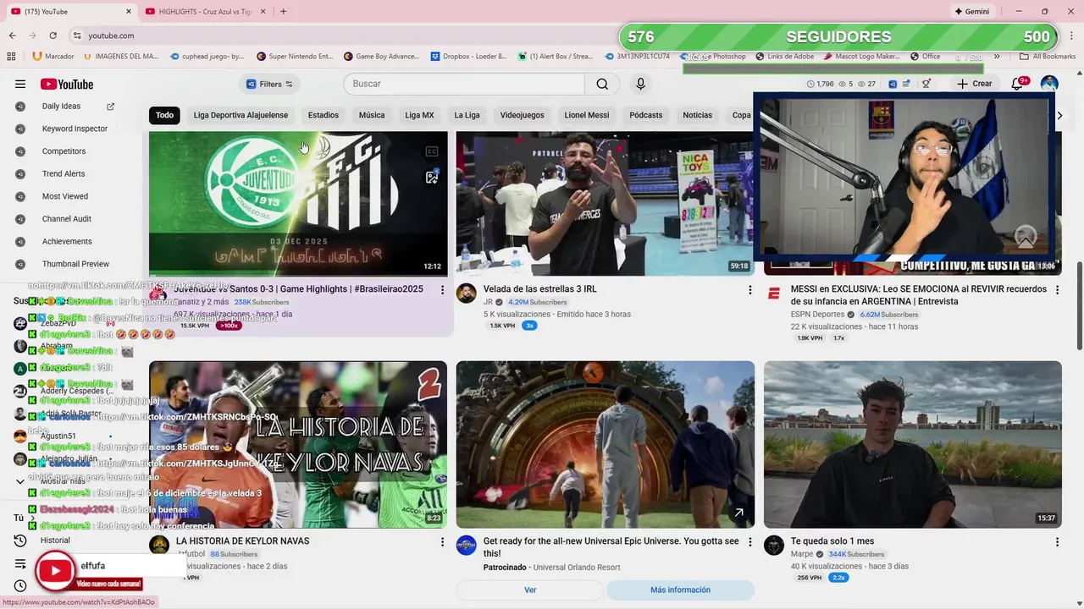Open ESPN Deportes channel avatar
Screen dimensions: 1084x609
pos(773,294)
